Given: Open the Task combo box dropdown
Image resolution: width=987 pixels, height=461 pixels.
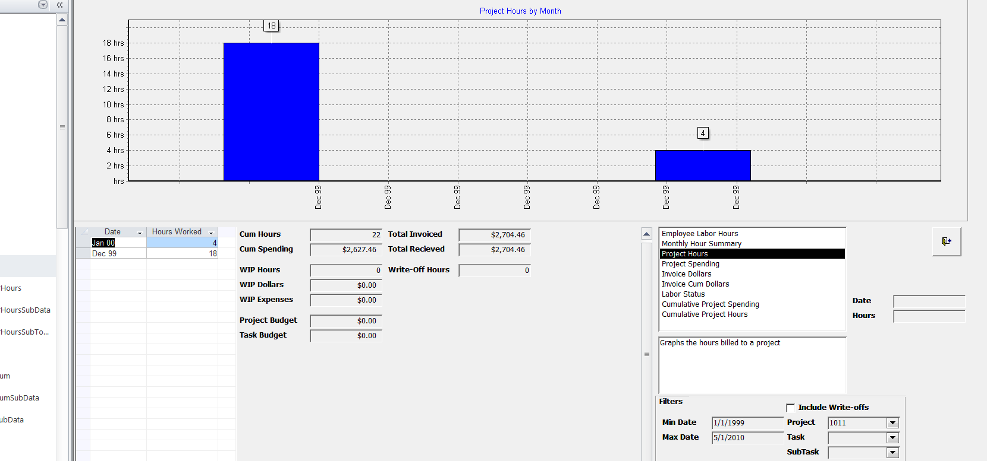Looking at the screenshot, I should 892,438.
